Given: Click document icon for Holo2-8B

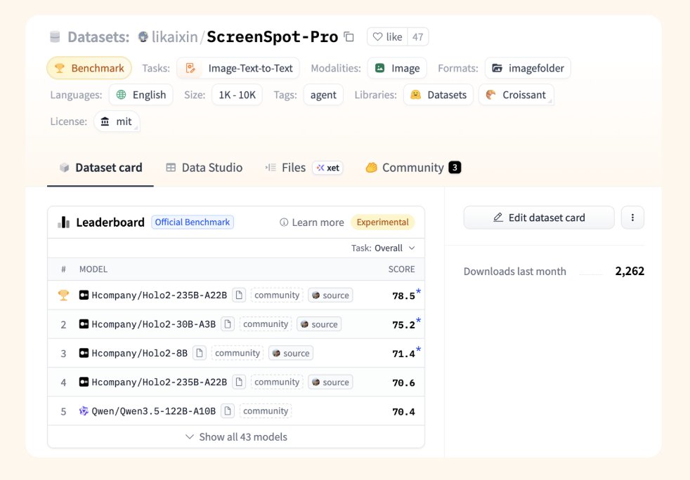Looking at the screenshot, I should coord(200,353).
